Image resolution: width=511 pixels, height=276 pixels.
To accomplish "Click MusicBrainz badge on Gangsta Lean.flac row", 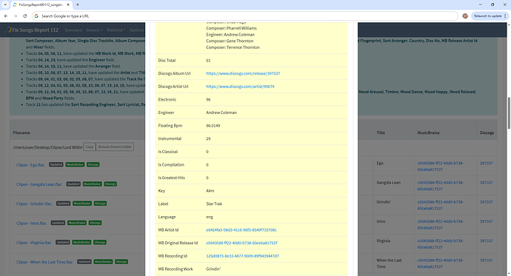I will 93,184.
